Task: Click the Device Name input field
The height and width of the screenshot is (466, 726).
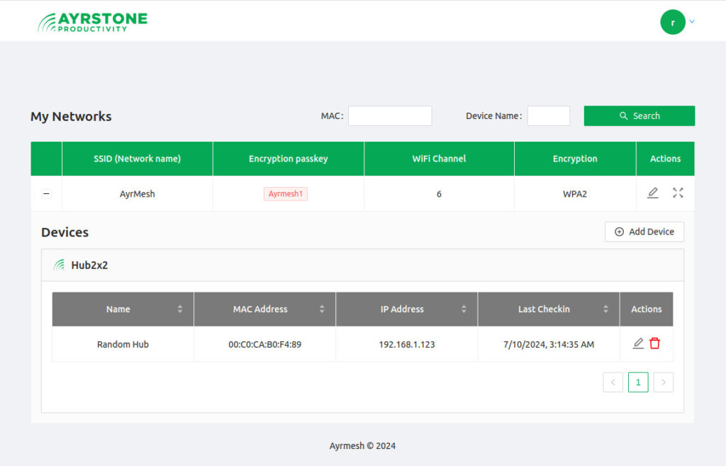Action: point(548,116)
